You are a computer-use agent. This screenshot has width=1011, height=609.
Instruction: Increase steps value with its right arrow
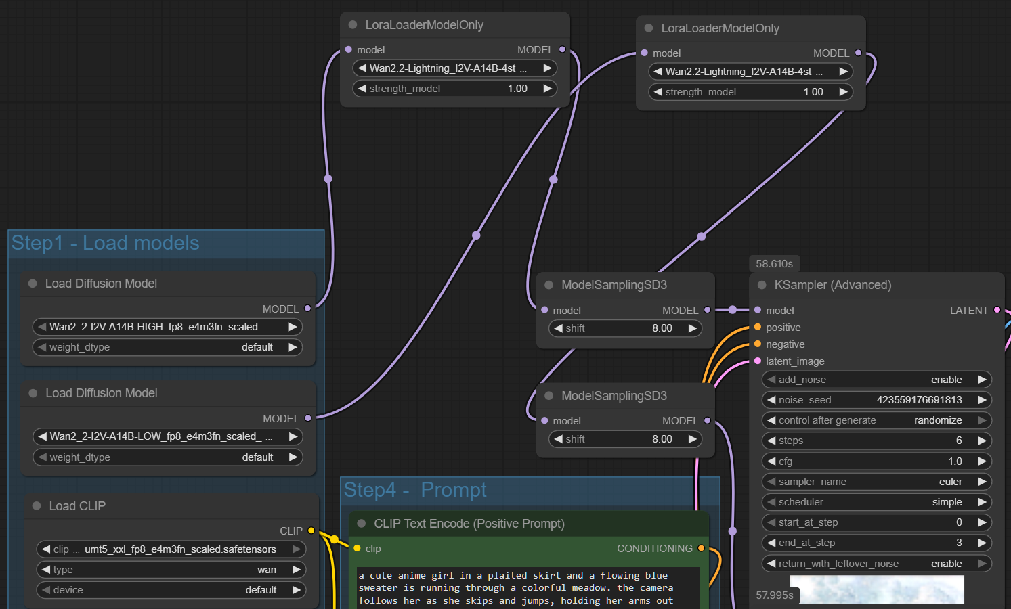tap(982, 441)
